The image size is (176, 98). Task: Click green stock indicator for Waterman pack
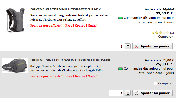click(121, 18)
